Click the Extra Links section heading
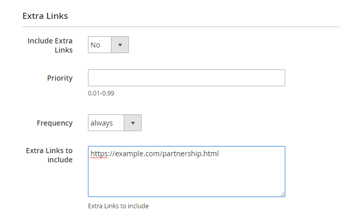340x220 pixels. pyautogui.click(x=46, y=16)
